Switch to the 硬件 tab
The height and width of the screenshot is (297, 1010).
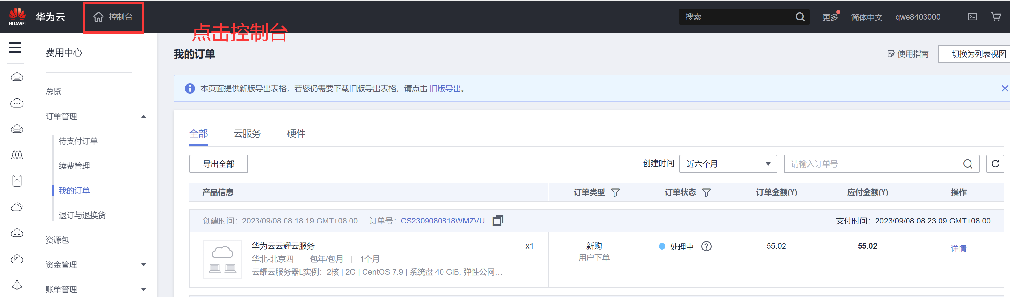point(296,134)
